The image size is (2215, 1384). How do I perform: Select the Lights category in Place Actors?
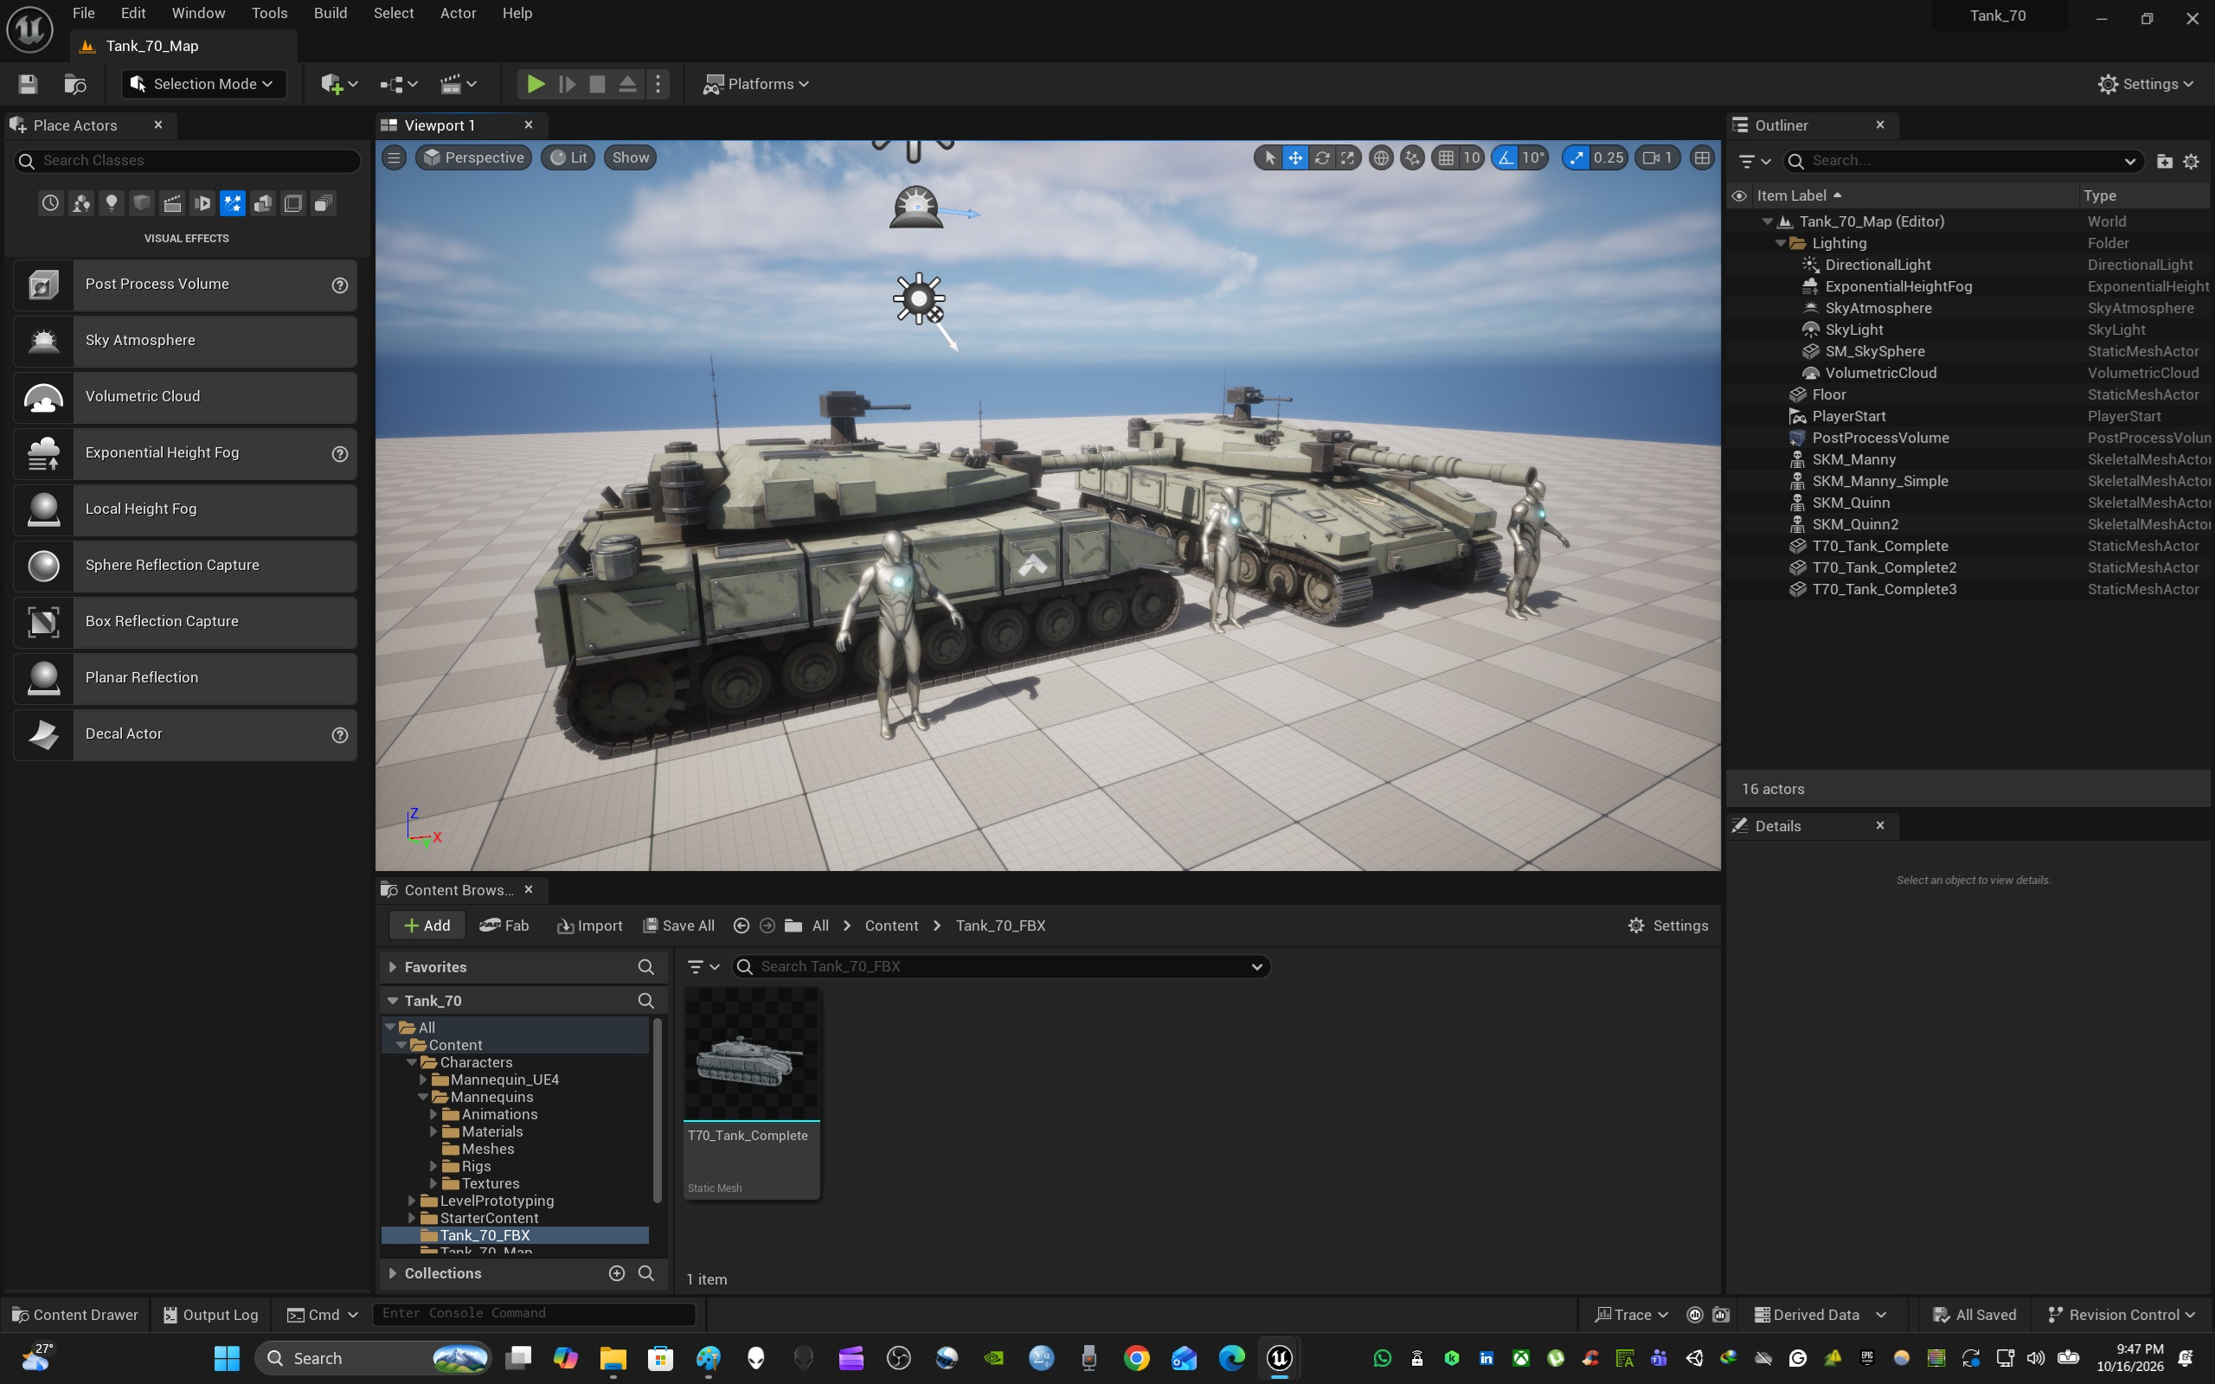click(112, 203)
